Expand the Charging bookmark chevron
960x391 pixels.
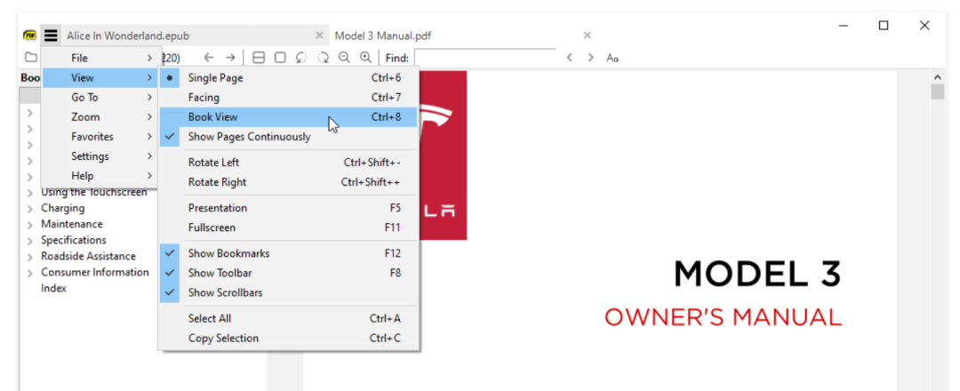point(30,209)
